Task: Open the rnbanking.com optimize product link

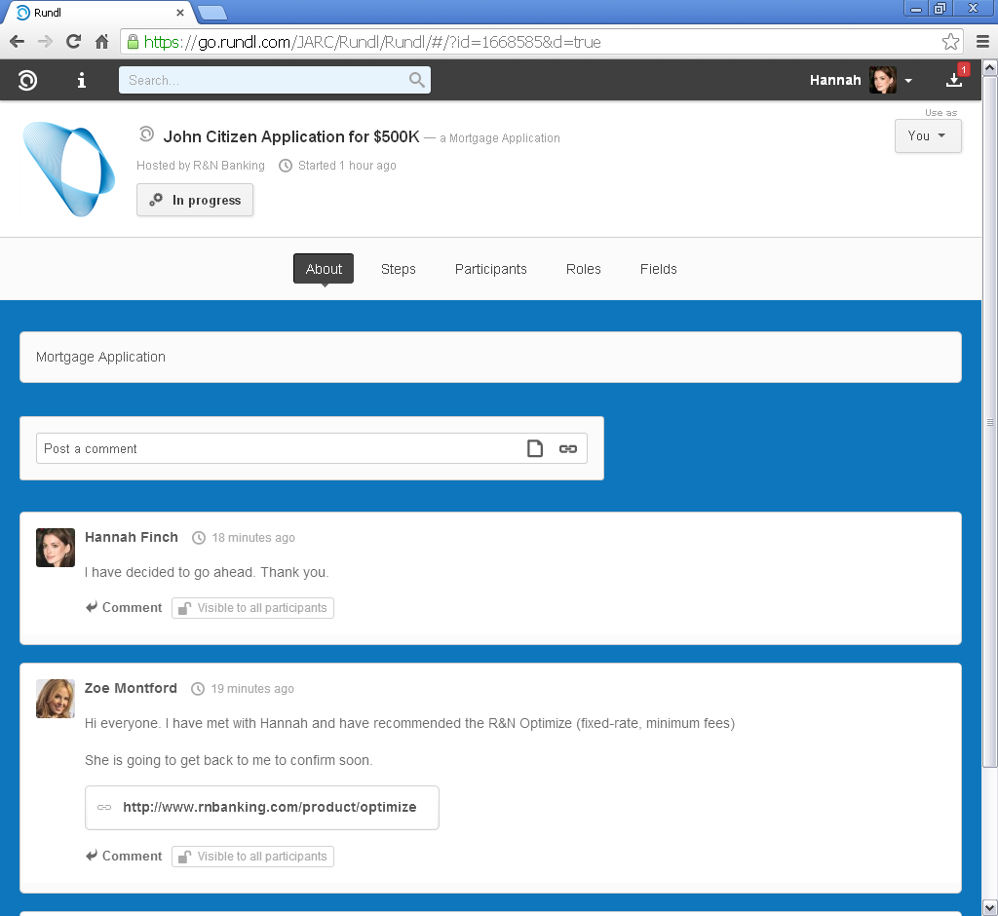Action: pyautogui.click(x=269, y=807)
